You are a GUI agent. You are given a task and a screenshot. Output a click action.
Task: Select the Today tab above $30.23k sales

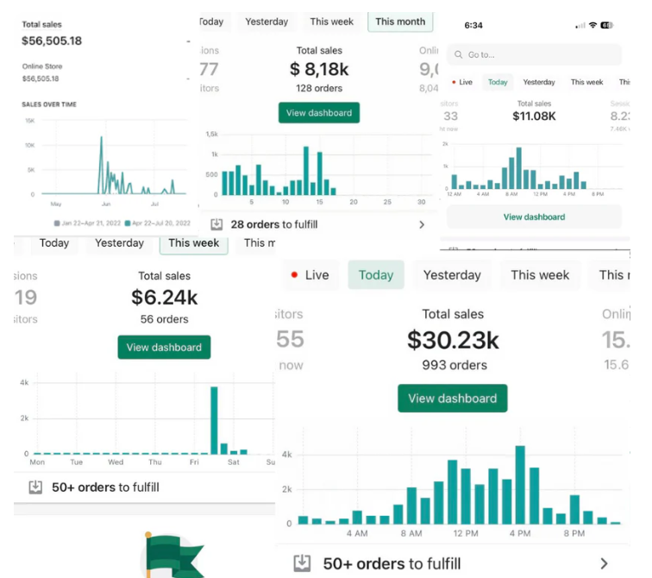376,275
